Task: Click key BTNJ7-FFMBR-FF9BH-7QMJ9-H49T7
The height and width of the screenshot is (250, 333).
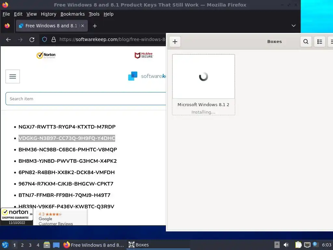Action: (64, 195)
